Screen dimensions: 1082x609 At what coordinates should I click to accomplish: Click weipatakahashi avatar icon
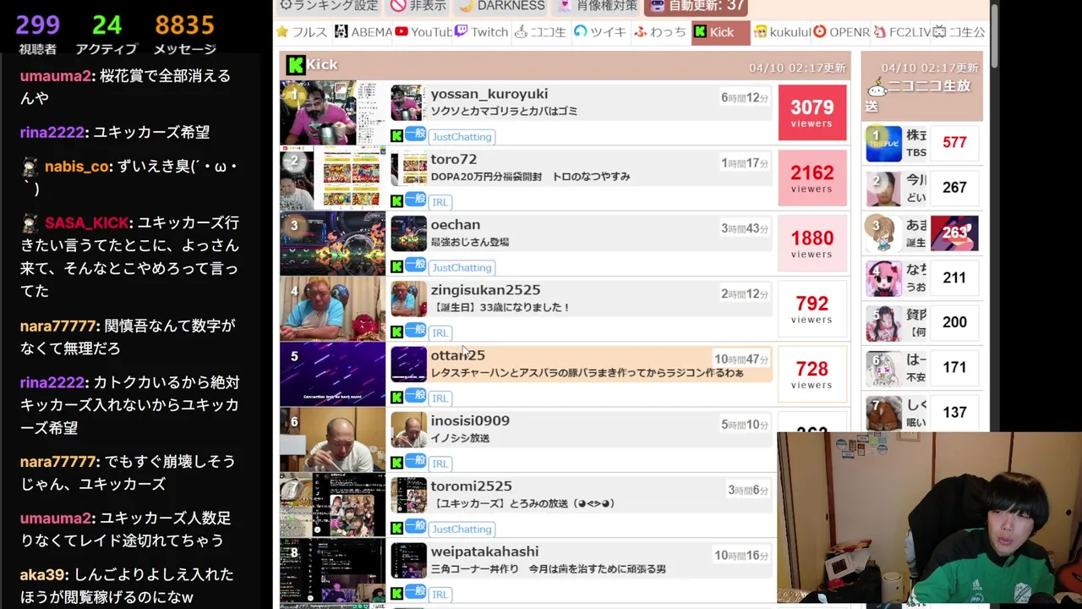tap(408, 561)
